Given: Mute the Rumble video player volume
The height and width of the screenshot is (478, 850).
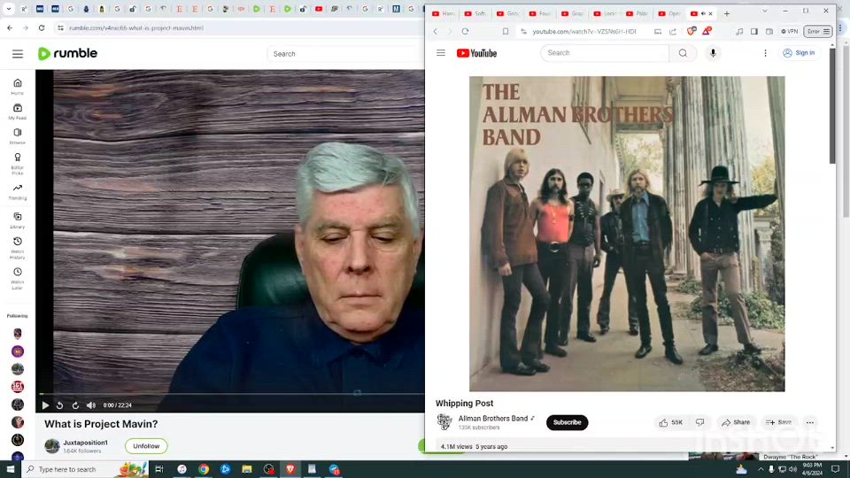Looking at the screenshot, I should coord(90,405).
